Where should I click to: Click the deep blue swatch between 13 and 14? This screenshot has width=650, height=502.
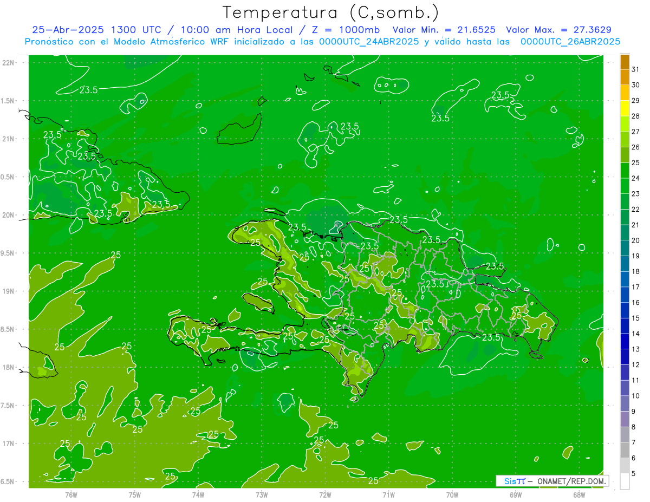(x=625, y=341)
